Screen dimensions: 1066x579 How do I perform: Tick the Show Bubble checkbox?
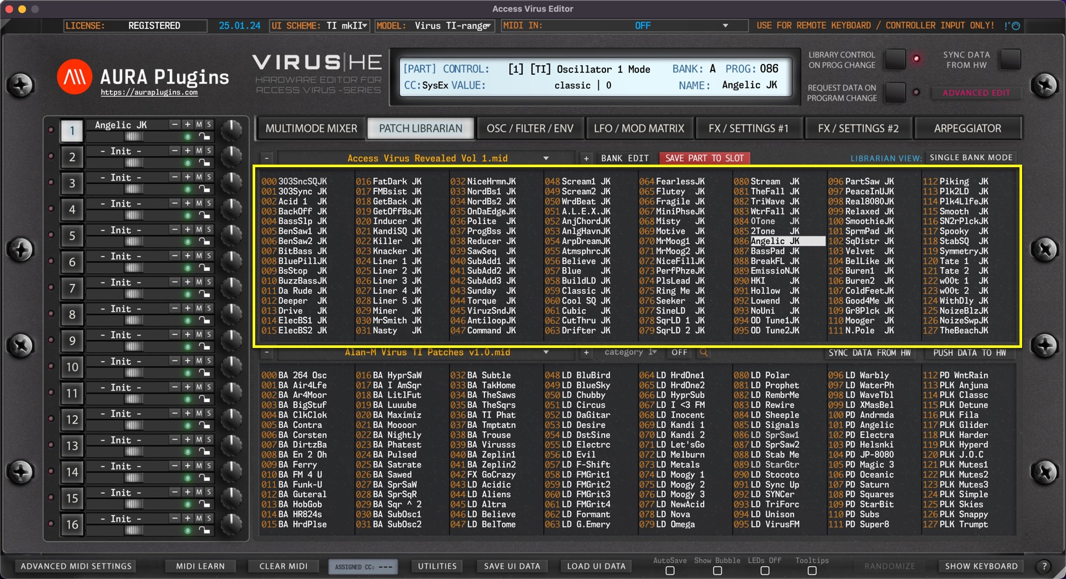click(717, 571)
